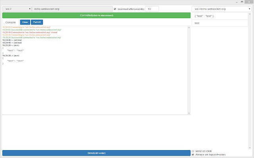Open the ws:// protocol dropdown

click(x=17, y=9)
